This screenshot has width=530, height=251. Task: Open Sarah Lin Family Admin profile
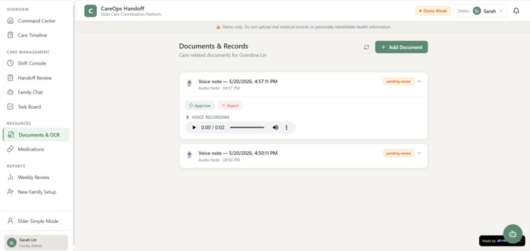(x=36, y=242)
